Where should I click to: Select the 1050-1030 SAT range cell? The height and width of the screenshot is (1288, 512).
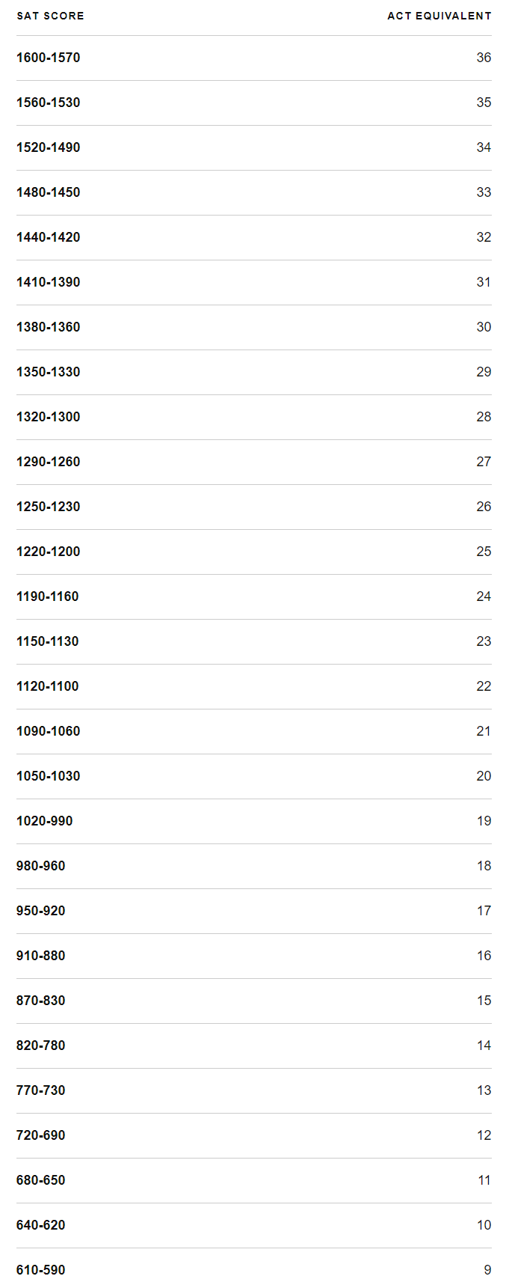click(x=49, y=776)
